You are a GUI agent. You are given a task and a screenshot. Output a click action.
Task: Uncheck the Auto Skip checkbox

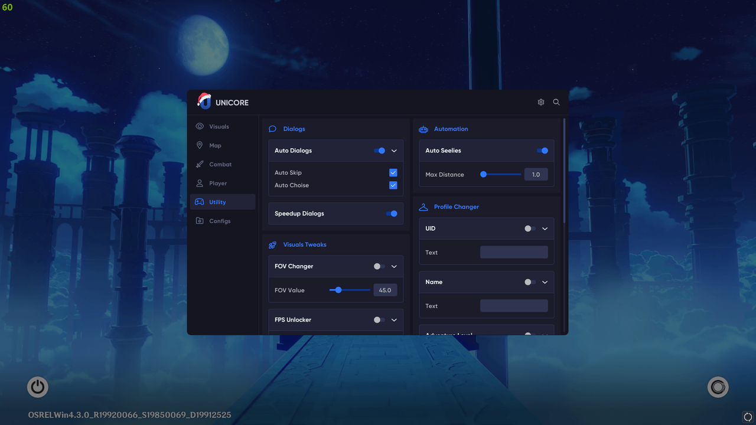coord(393,172)
